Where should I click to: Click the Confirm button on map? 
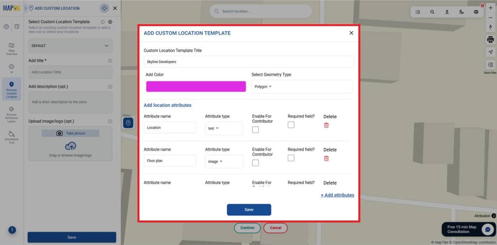[x=247, y=228]
